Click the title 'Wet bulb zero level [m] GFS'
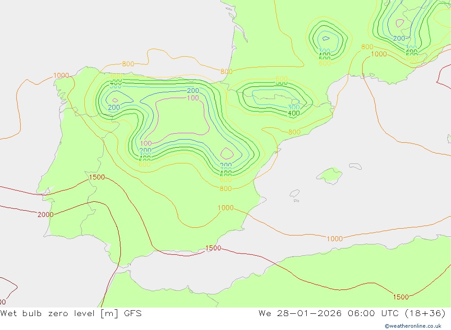Image resolution: width=451 pixels, height=330 pixels. pyautogui.click(x=71, y=313)
